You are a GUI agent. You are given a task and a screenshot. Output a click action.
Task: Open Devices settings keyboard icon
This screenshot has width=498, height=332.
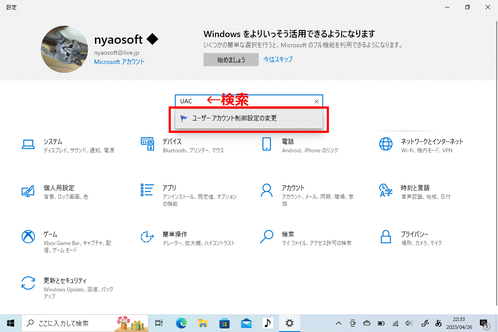click(x=147, y=144)
